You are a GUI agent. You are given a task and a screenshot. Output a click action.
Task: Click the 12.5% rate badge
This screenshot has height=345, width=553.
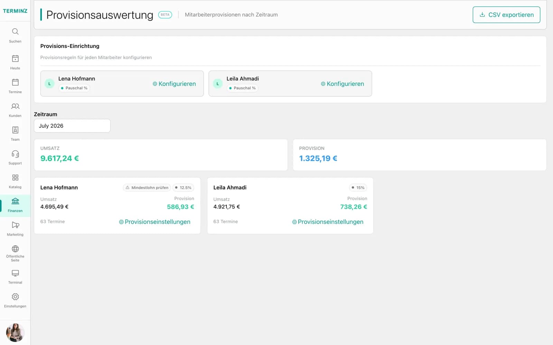point(183,188)
